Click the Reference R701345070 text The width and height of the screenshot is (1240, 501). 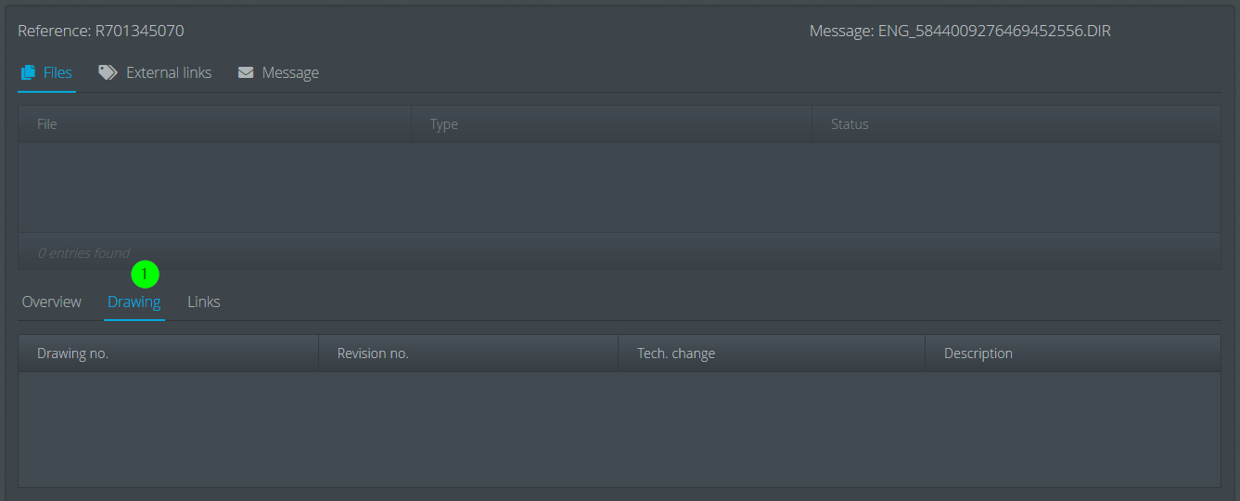click(x=101, y=31)
